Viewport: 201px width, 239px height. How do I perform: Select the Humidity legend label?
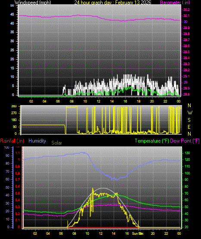pyautogui.click(x=37, y=141)
